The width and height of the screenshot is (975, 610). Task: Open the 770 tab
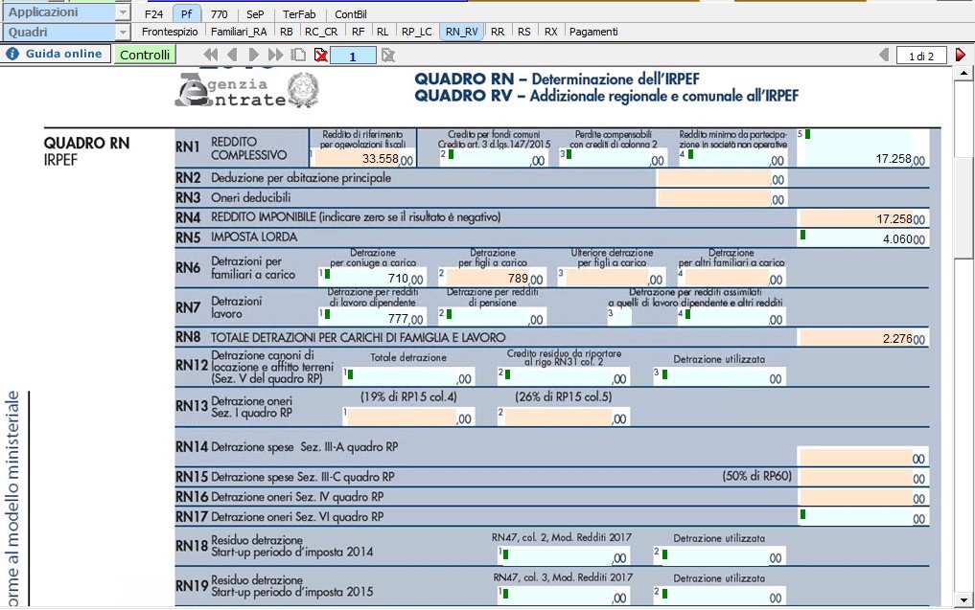click(x=219, y=13)
